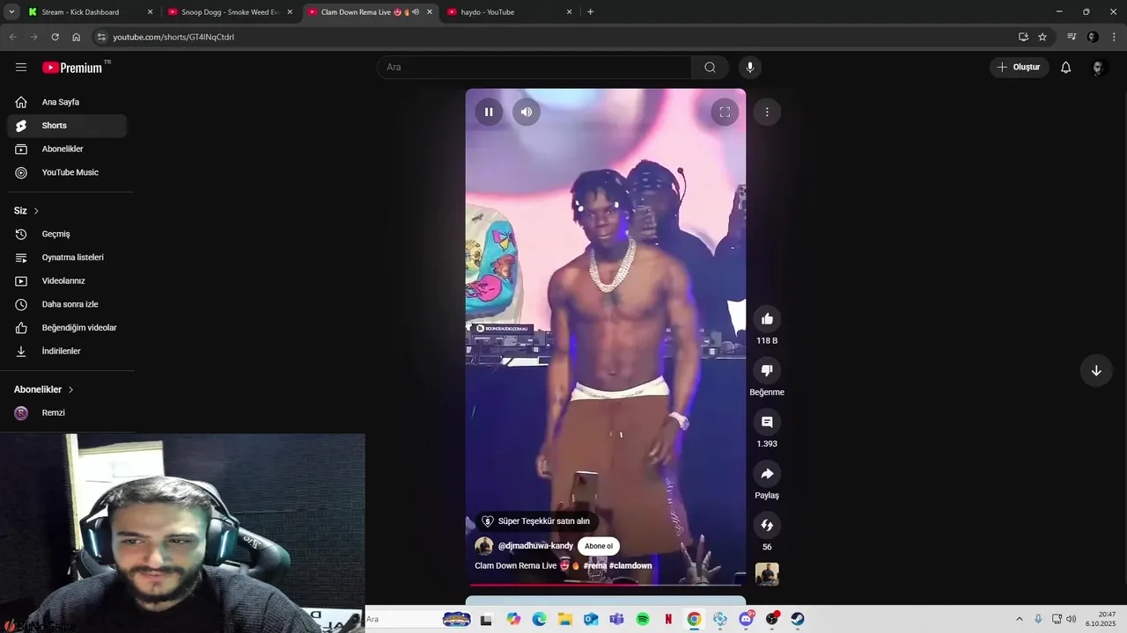1127x633 pixels.
Task: Click the search magnifier button
Action: pos(710,67)
